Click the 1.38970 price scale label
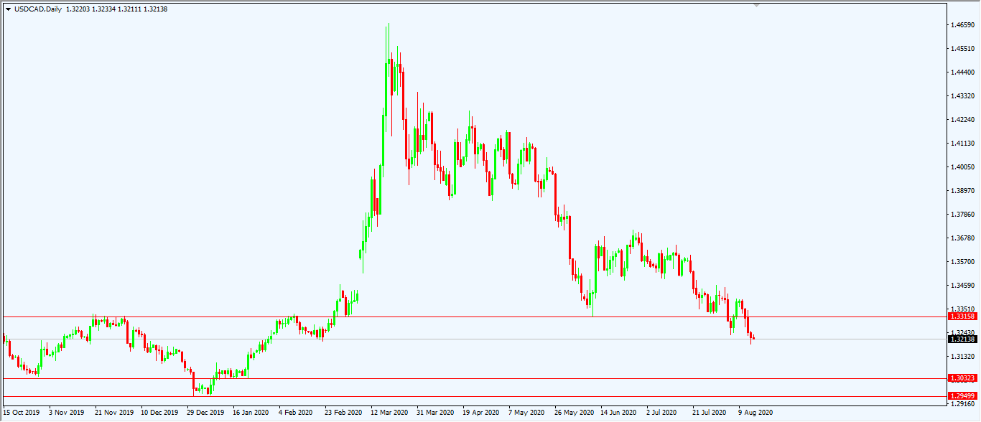The width and height of the screenshot is (981, 422). point(962,191)
